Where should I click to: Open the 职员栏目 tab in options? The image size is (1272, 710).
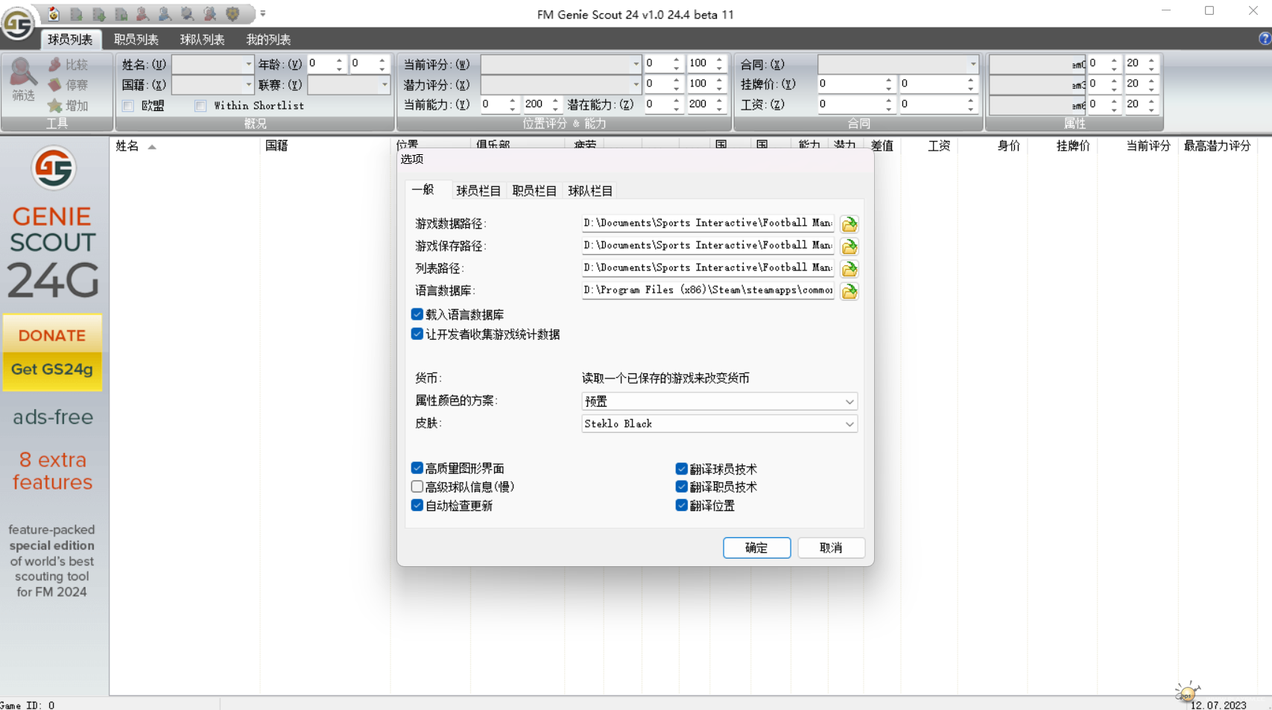[x=534, y=191]
